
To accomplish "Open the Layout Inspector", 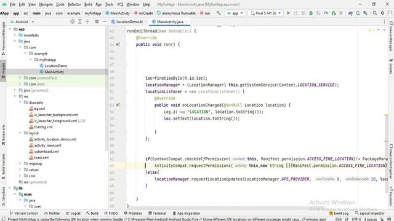I will [x=369, y=213].
